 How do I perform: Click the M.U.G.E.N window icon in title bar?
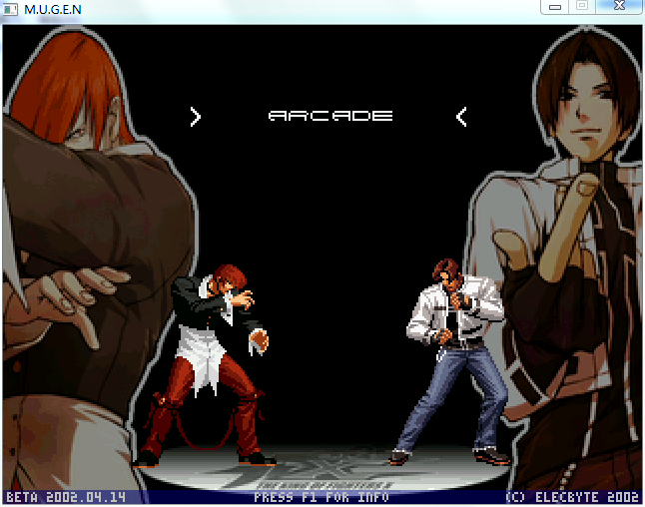tap(10, 9)
